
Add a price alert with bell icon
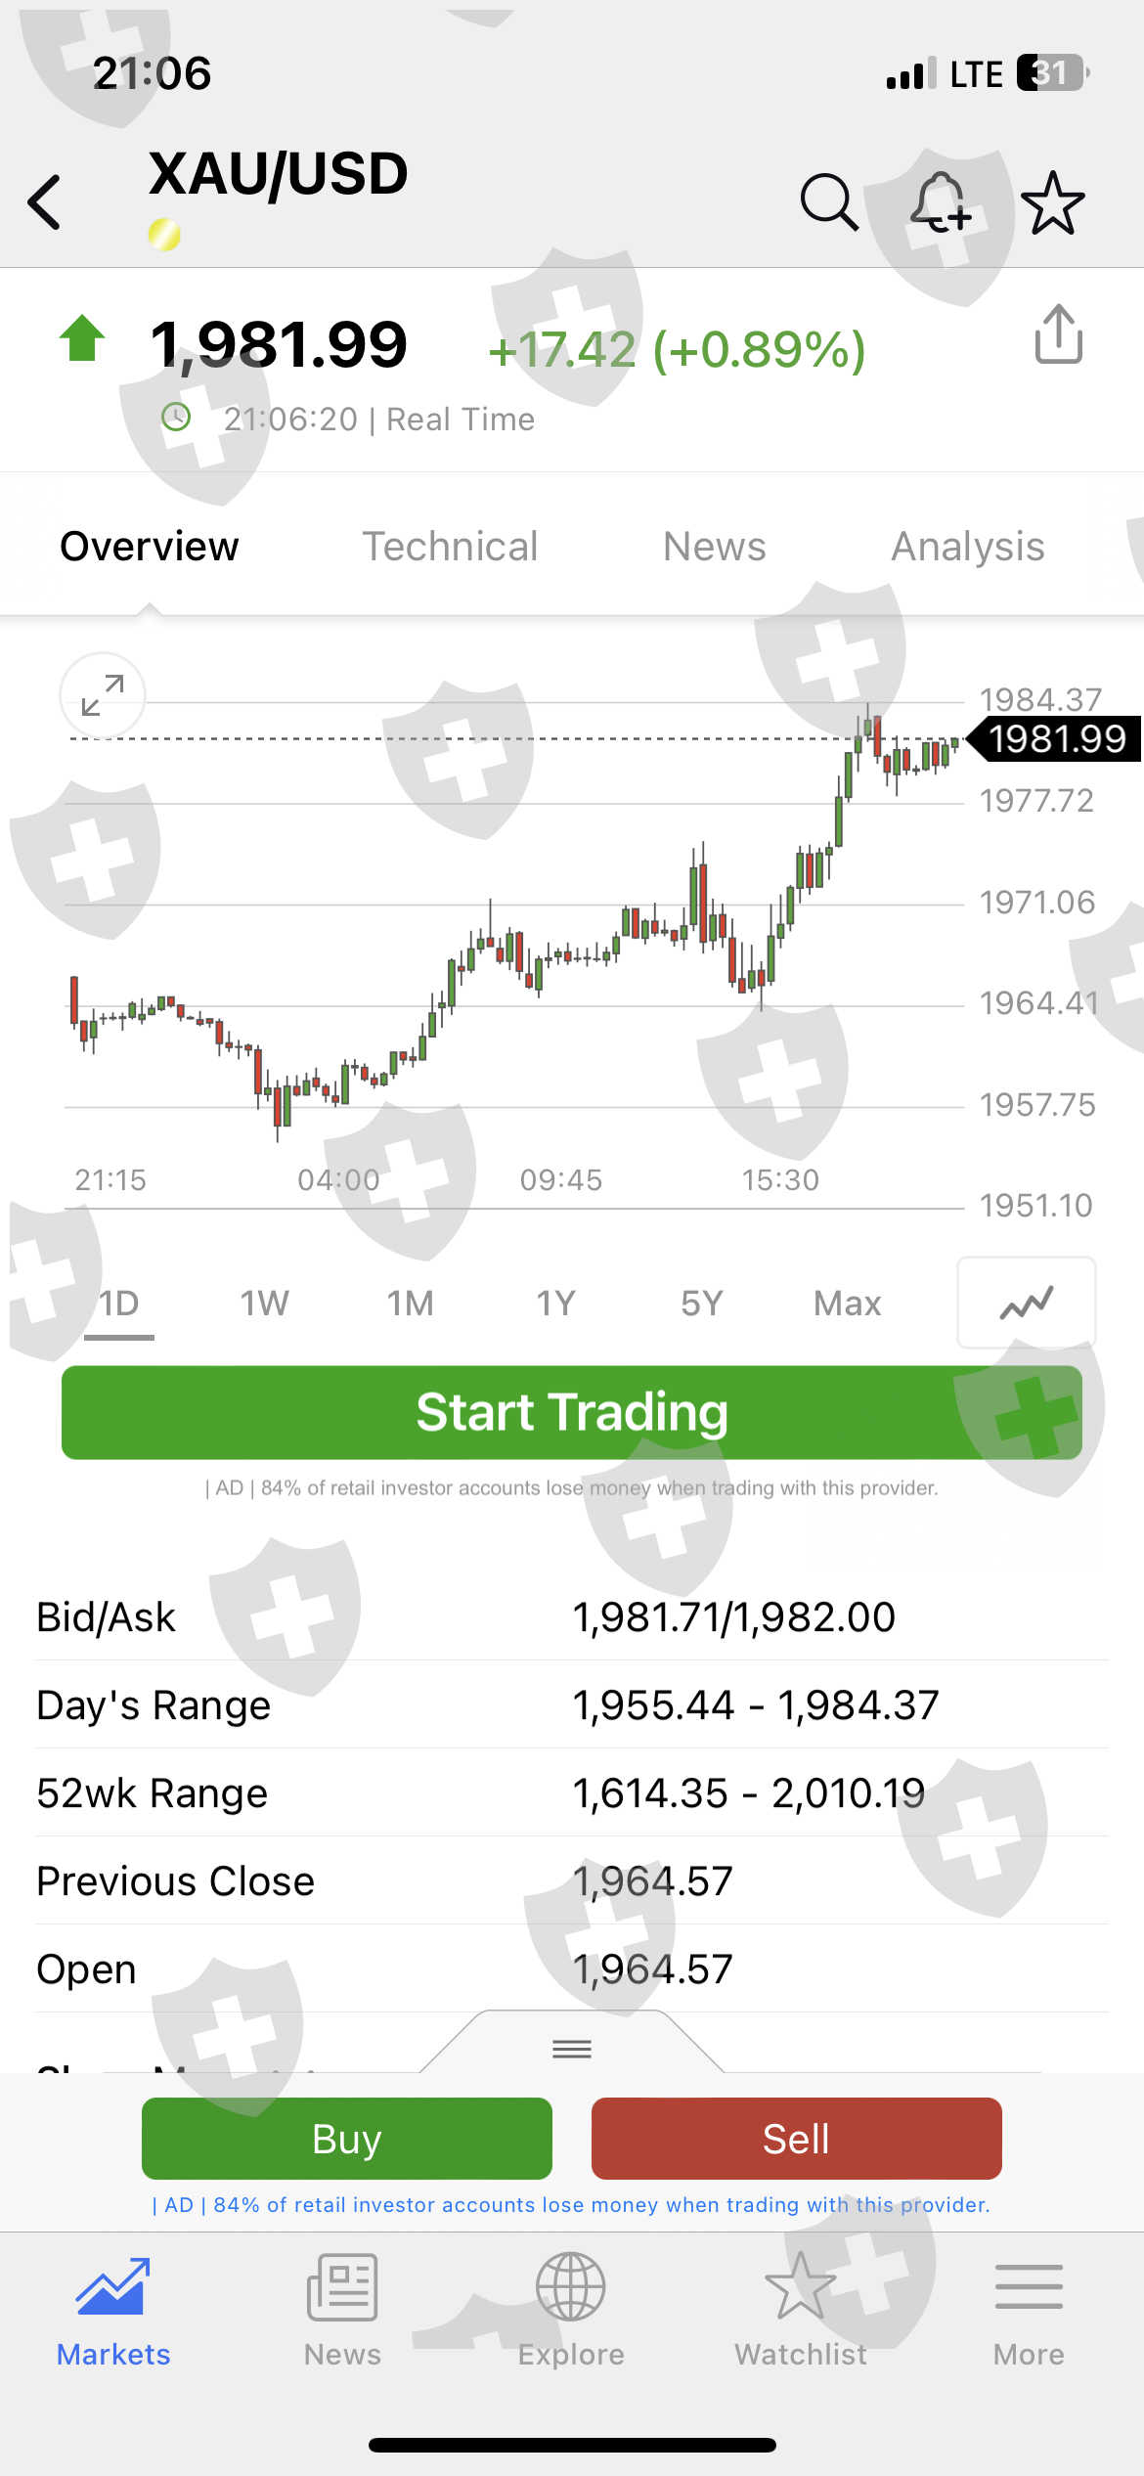[941, 202]
